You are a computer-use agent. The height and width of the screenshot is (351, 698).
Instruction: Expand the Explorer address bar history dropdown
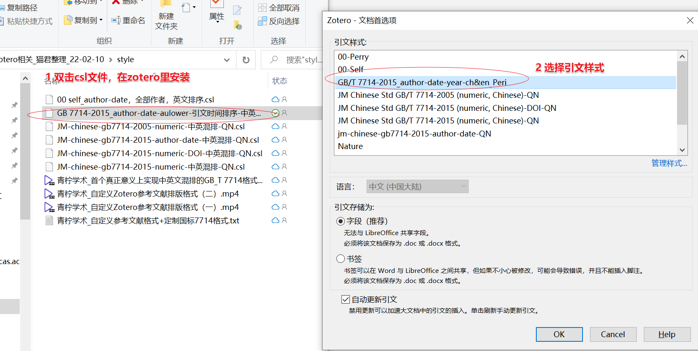227,60
